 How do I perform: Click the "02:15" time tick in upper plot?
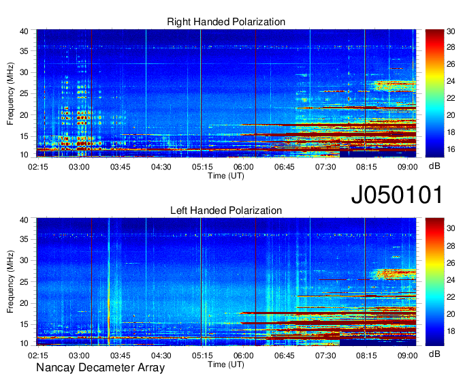pyautogui.click(x=38, y=167)
